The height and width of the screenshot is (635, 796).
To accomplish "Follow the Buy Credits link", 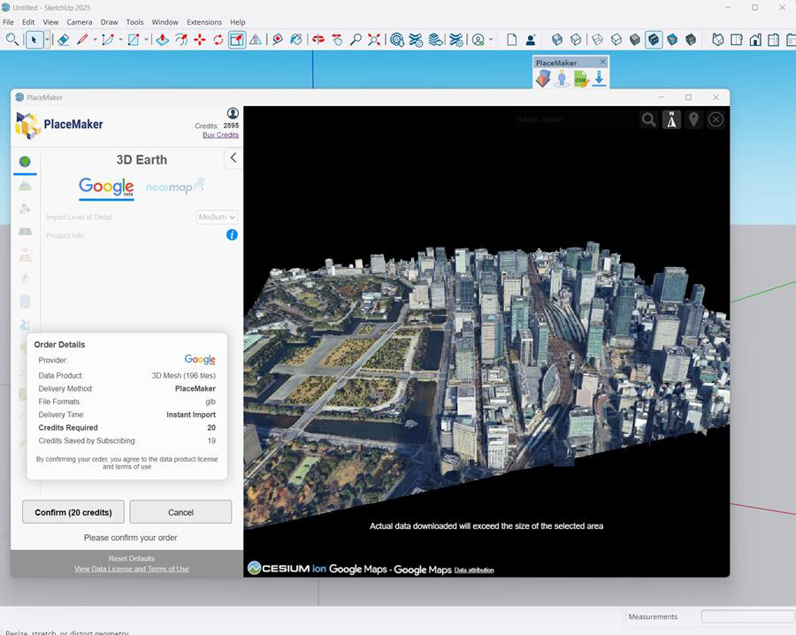I will point(220,135).
